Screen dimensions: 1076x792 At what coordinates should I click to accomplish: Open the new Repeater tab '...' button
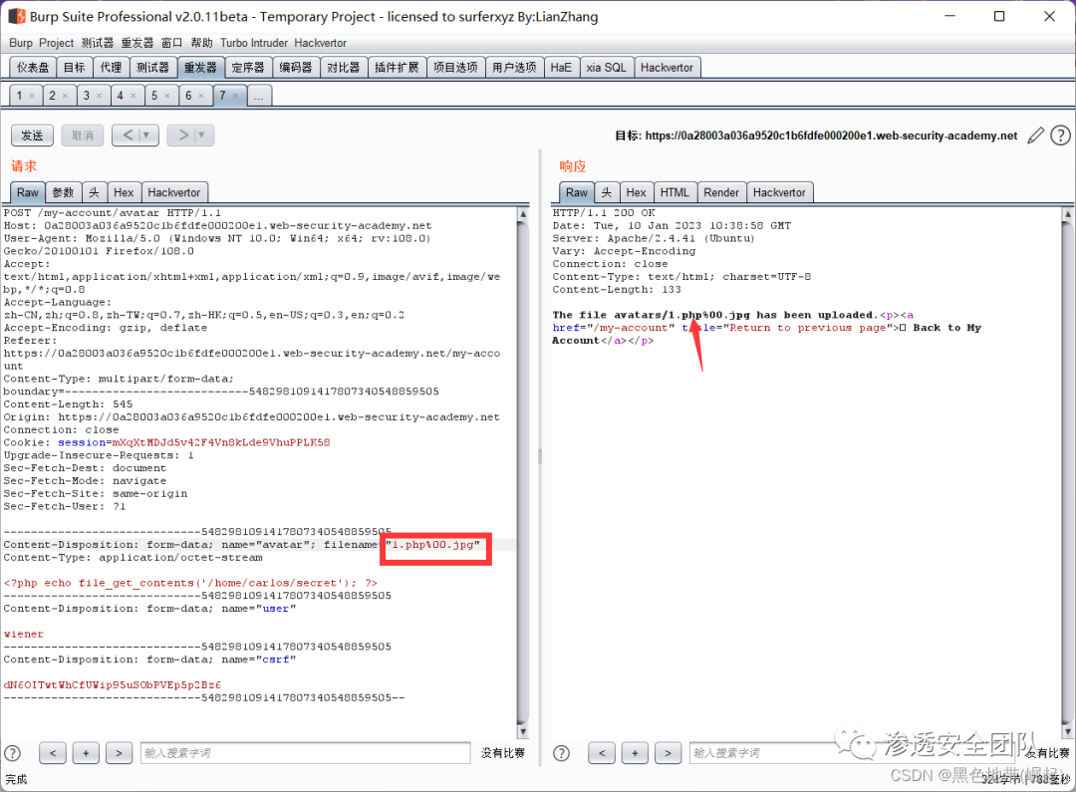point(259,96)
